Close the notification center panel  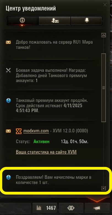pyautogui.click(x=105, y=5)
